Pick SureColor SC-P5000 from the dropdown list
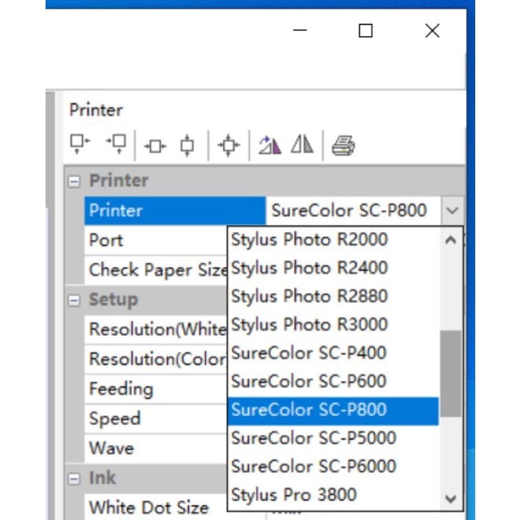 (313, 438)
